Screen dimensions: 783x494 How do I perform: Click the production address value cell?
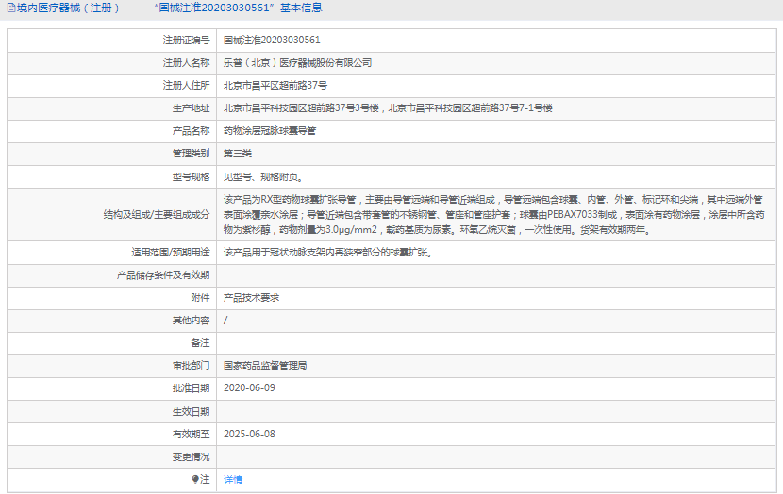point(495,108)
